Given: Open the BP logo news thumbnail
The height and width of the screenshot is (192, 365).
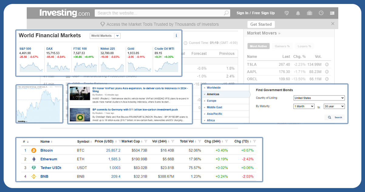Looking at the screenshot, I should (80, 115).
